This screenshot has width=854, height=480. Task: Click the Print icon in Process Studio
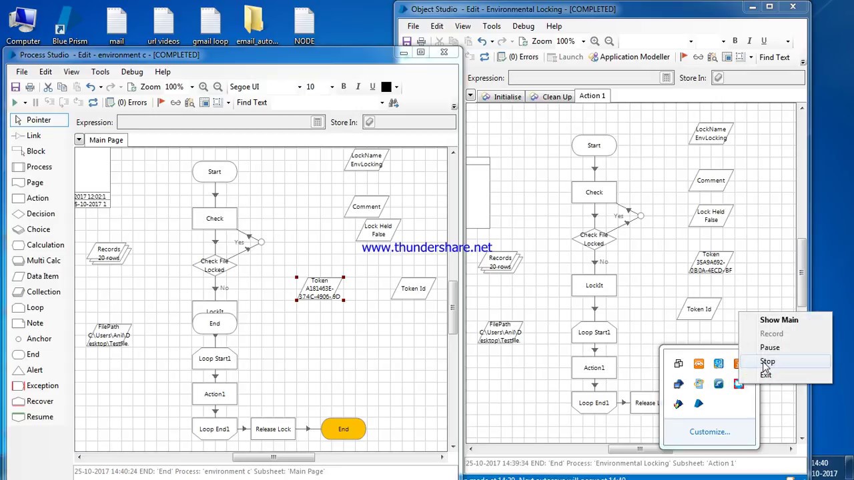(30, 87)
